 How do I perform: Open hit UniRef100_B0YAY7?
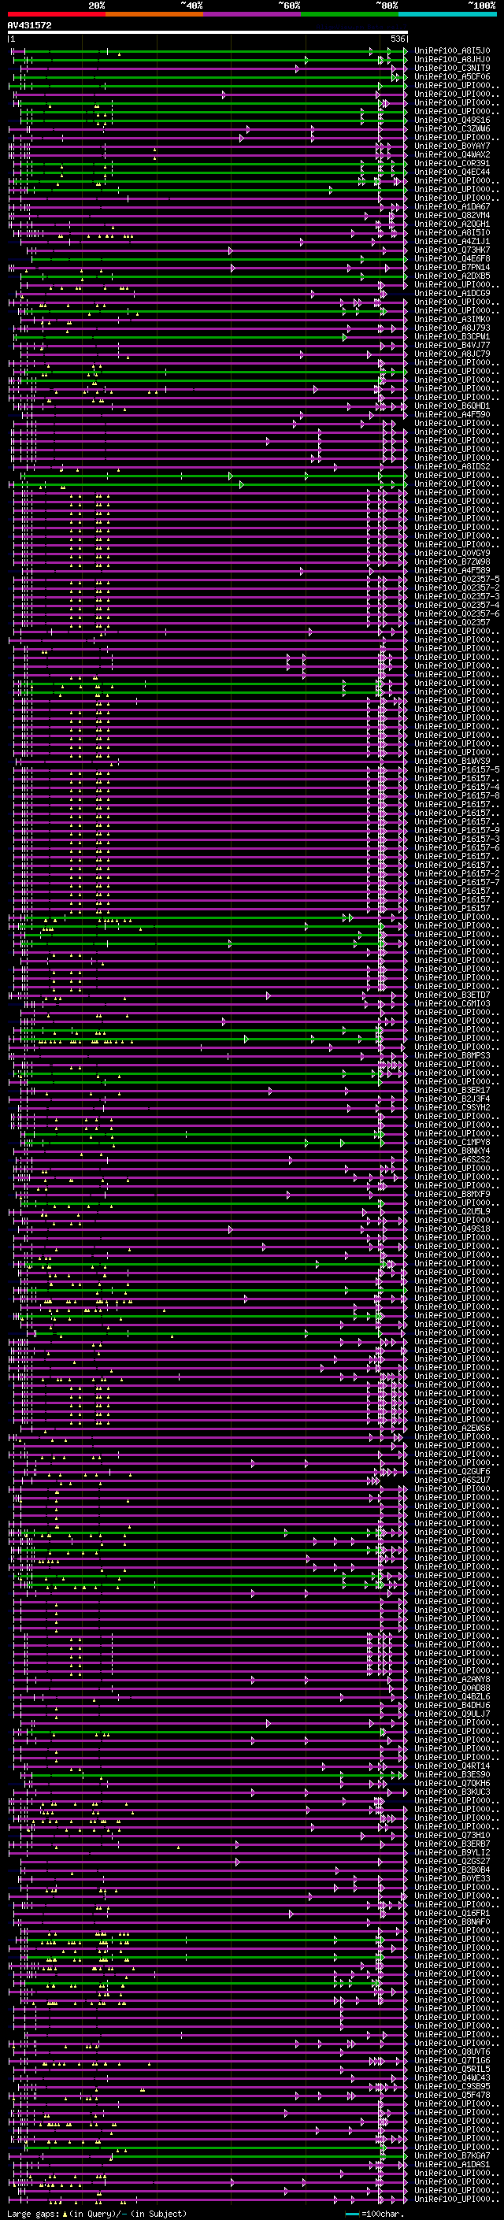tap(451, 146)
